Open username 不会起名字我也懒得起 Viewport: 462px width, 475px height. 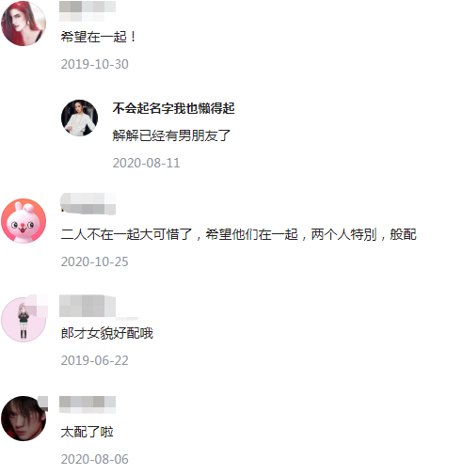click(x=173, y=108)
